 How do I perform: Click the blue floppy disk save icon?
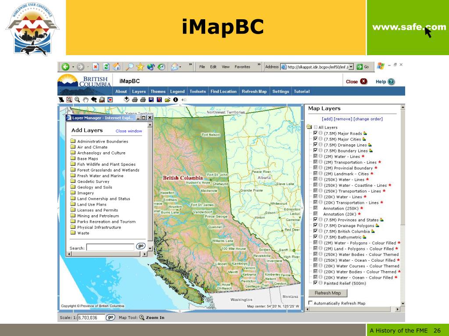(x=151, y=100)
